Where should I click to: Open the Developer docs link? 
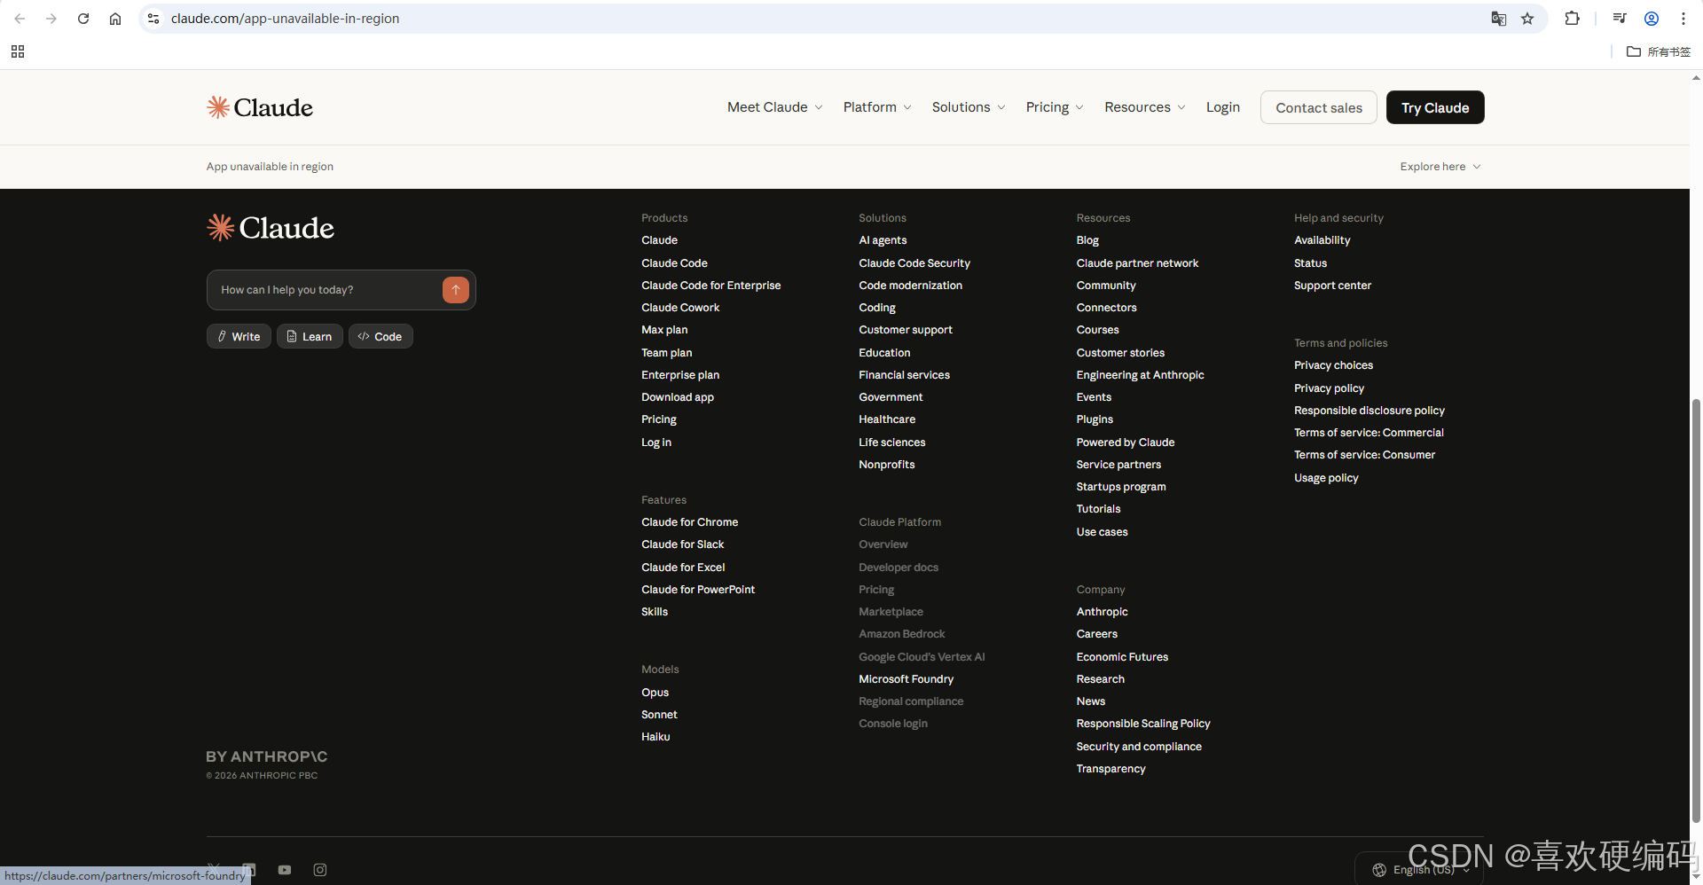click(x=899, y=568)
